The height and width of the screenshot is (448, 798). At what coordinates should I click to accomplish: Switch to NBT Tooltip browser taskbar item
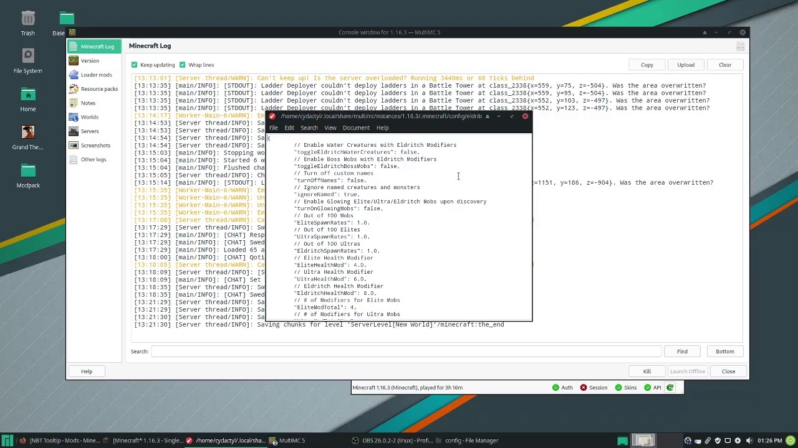click(x=59, y=441)
